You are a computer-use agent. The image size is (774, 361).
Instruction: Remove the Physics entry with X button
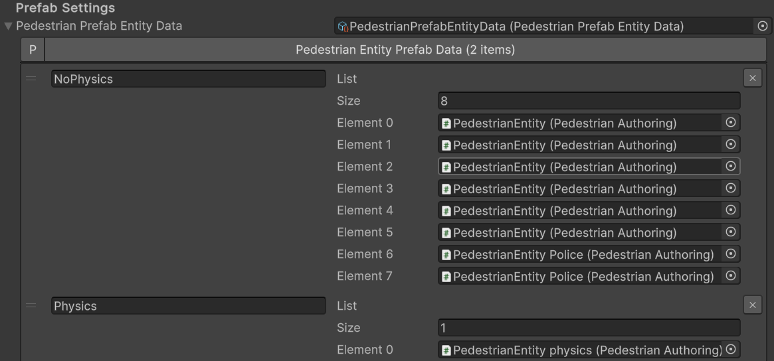(x=752, y=305)
